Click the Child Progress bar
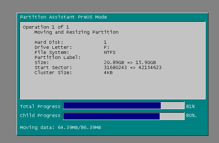Viewport: 219px width, 143px height. click(x=124, y=116)
